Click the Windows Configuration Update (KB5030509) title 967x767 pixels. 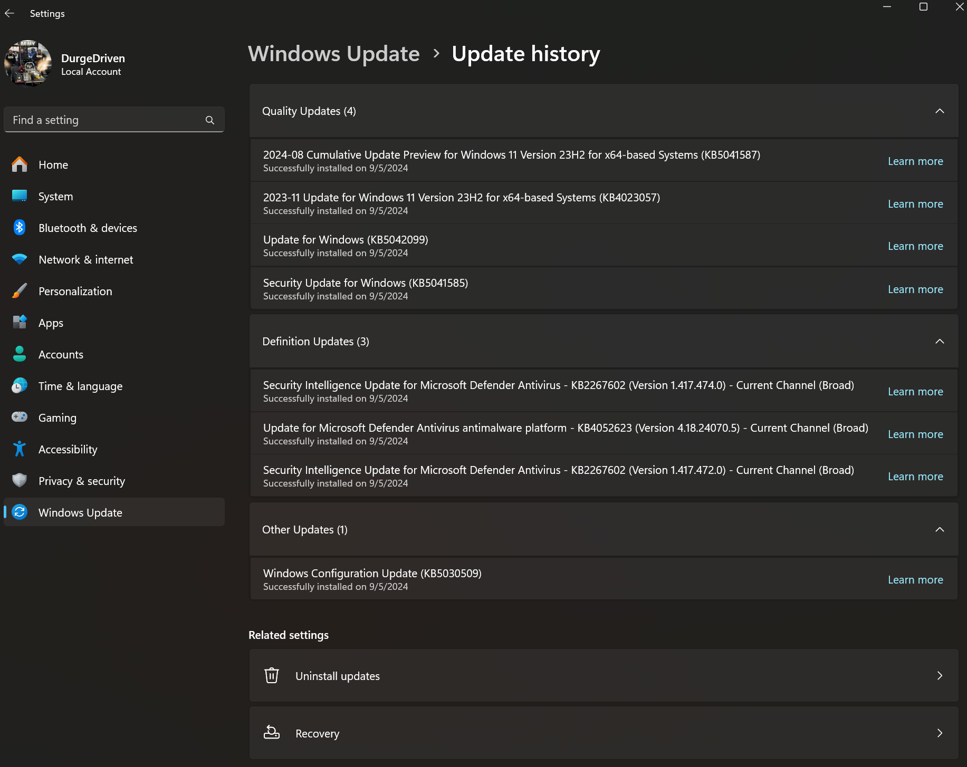click(x=372, y=573)
